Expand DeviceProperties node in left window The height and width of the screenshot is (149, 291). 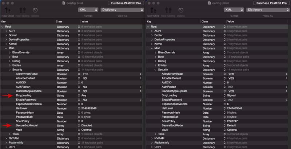pos(6,40)
